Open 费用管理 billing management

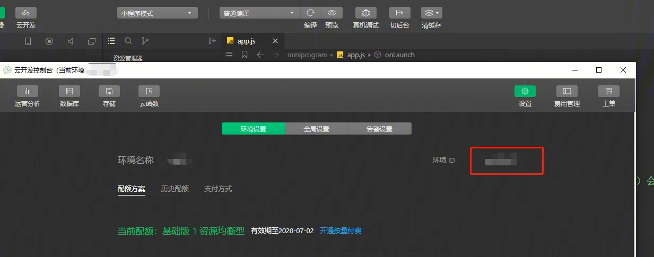coord(566,91)
